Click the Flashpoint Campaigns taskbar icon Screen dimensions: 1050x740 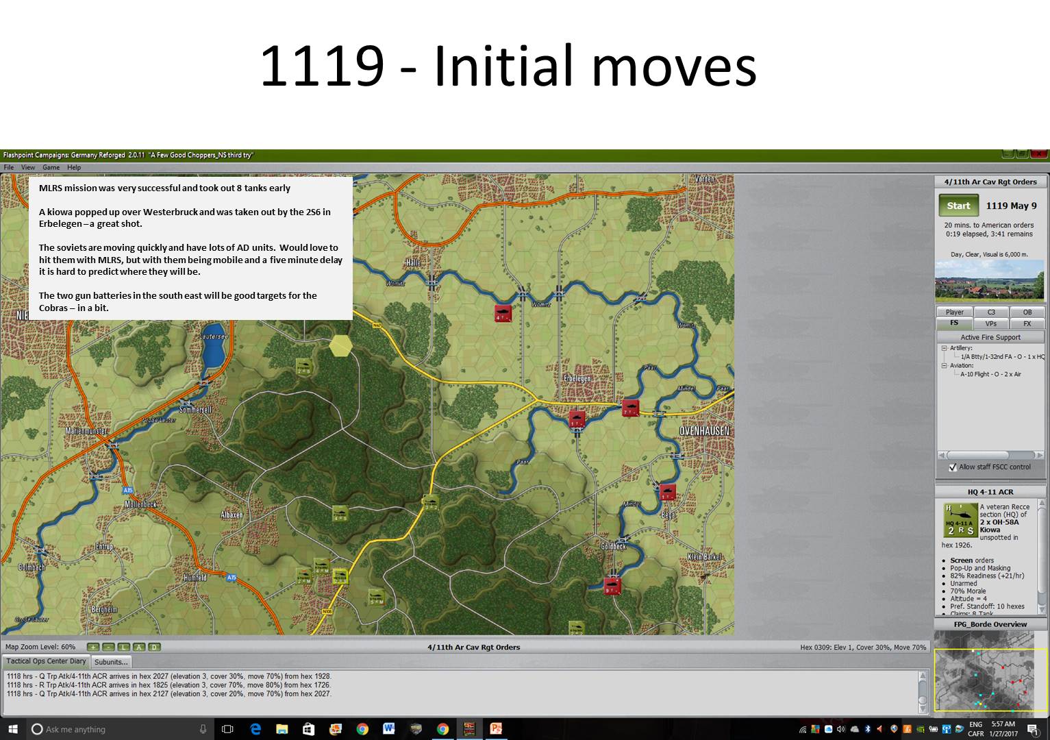pyautogui.click(x=469, y=729)
